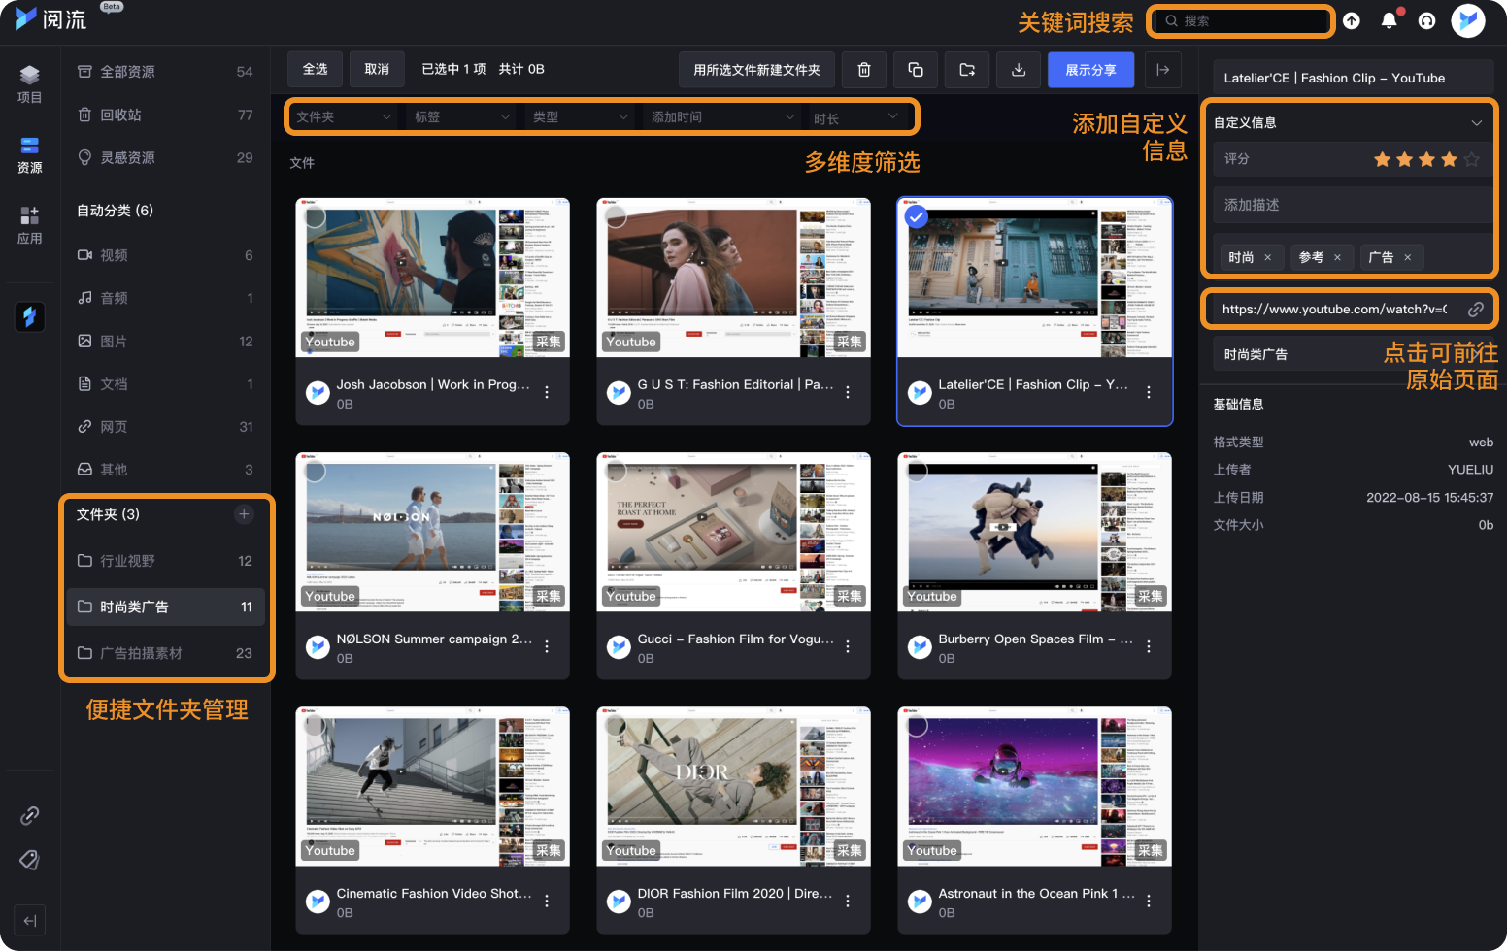Open the 时长 filter dropdown
The image size is (1507, 951).
point(857,116)
